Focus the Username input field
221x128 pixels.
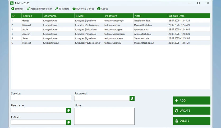coord(38,110)
